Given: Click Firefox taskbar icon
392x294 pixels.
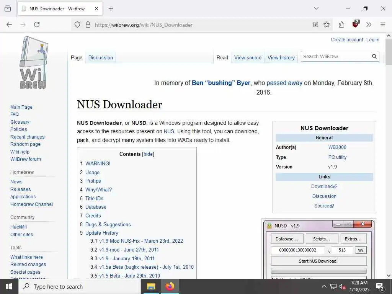Looking at the screenshot, I should click(x=170, y=286).
